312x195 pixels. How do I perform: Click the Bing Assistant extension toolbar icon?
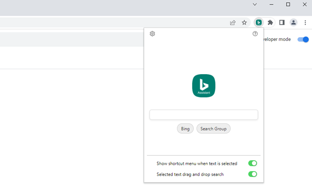[259, 22]
